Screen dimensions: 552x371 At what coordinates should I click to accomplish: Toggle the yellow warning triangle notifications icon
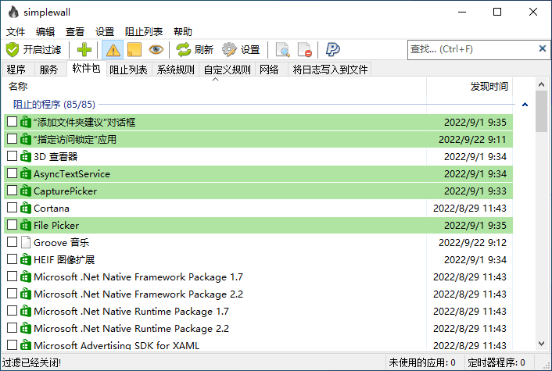(113, 50)
